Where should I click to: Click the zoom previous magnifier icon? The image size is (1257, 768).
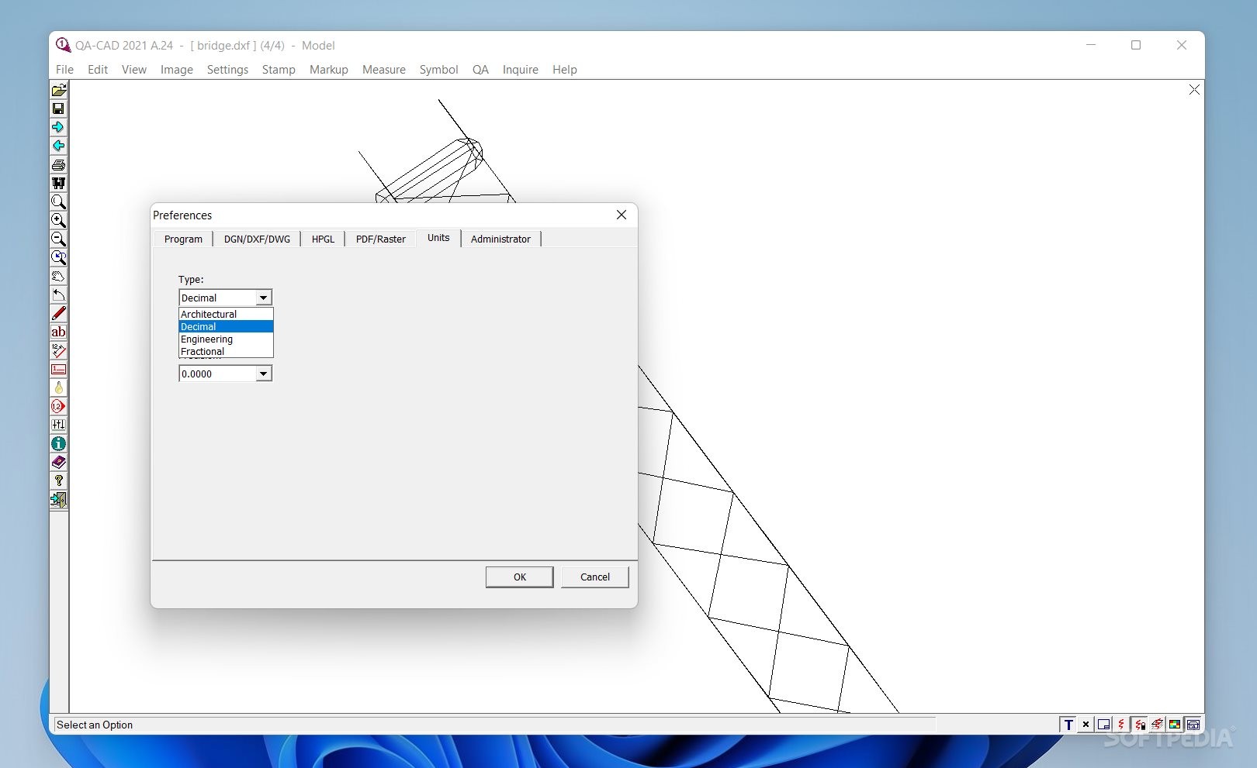58,257
